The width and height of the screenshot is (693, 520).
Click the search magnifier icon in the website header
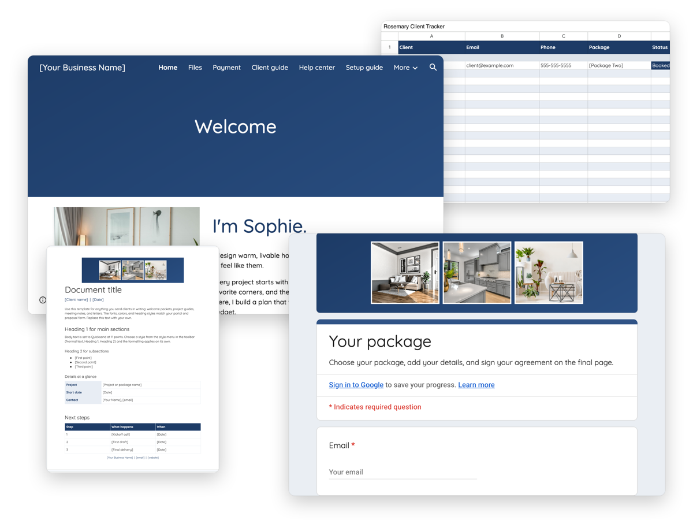click(x=433, y=67)
